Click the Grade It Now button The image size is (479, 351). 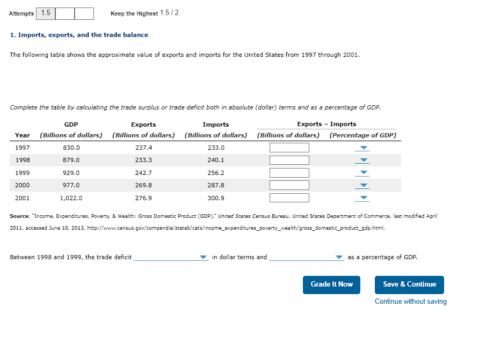pyautogui.click(x=331, y=285)
